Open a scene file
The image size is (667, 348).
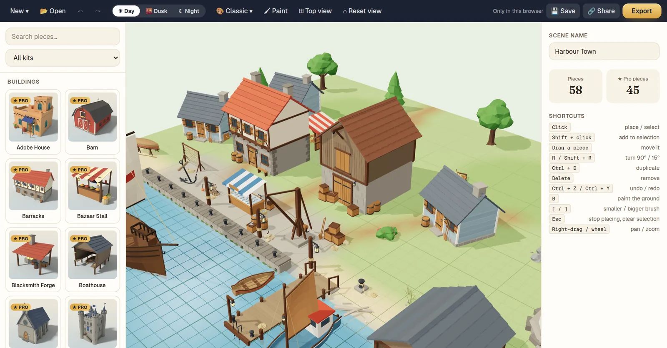[x=53, y=11]
